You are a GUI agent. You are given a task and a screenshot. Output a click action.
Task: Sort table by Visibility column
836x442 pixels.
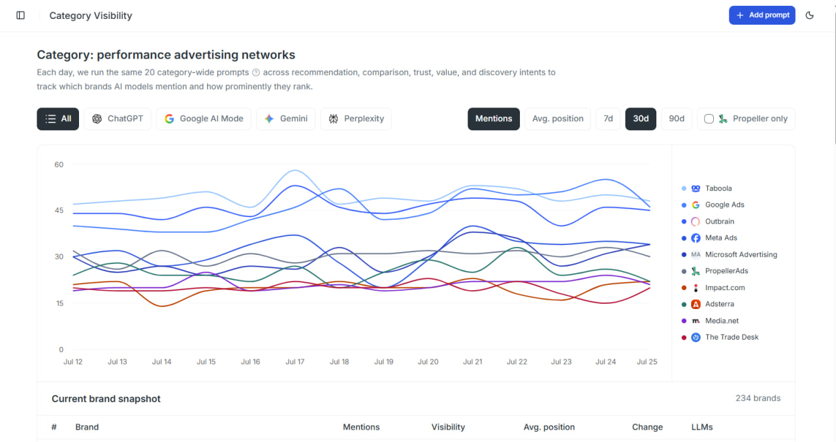click(448, 427)
